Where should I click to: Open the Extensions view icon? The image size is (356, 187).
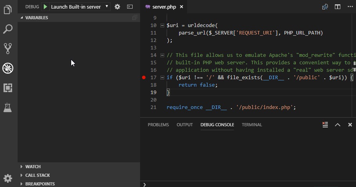pos(8,87)
